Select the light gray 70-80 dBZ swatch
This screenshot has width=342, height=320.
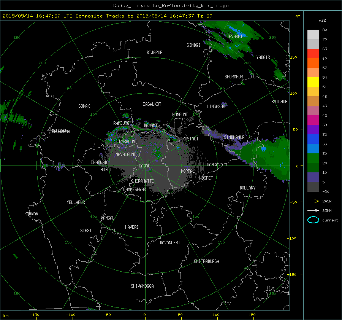click(x=313, y=35)
